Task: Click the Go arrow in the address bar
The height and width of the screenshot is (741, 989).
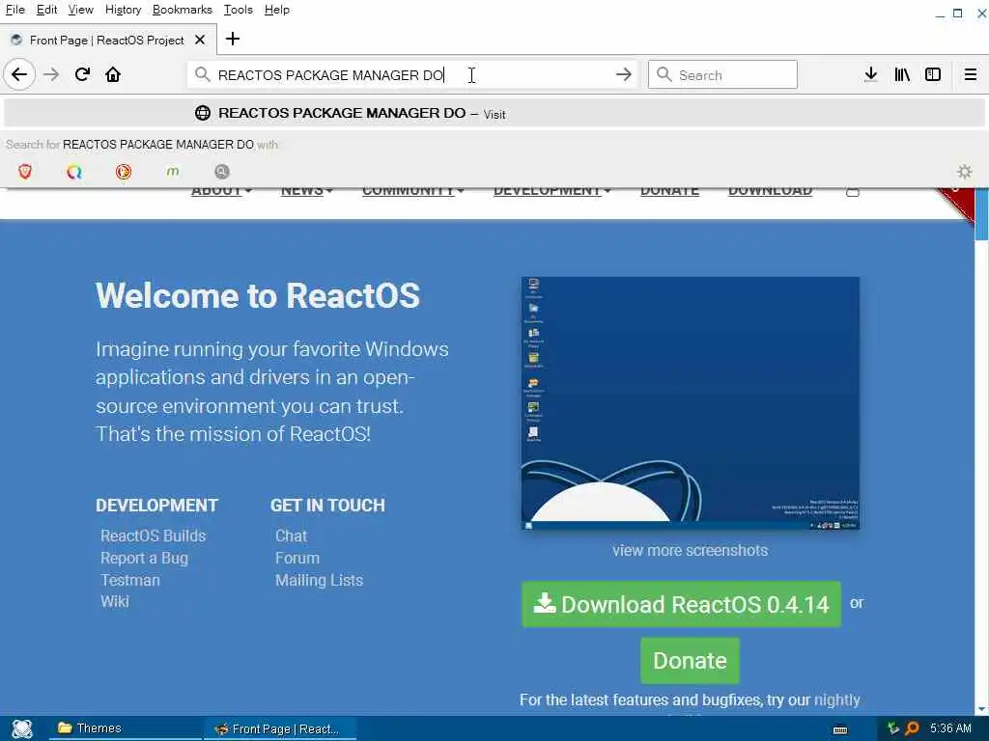Action: [x=624, y=75]
